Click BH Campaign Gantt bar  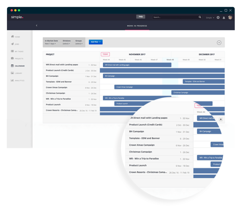pyautogui.click(x=164, y=76)
